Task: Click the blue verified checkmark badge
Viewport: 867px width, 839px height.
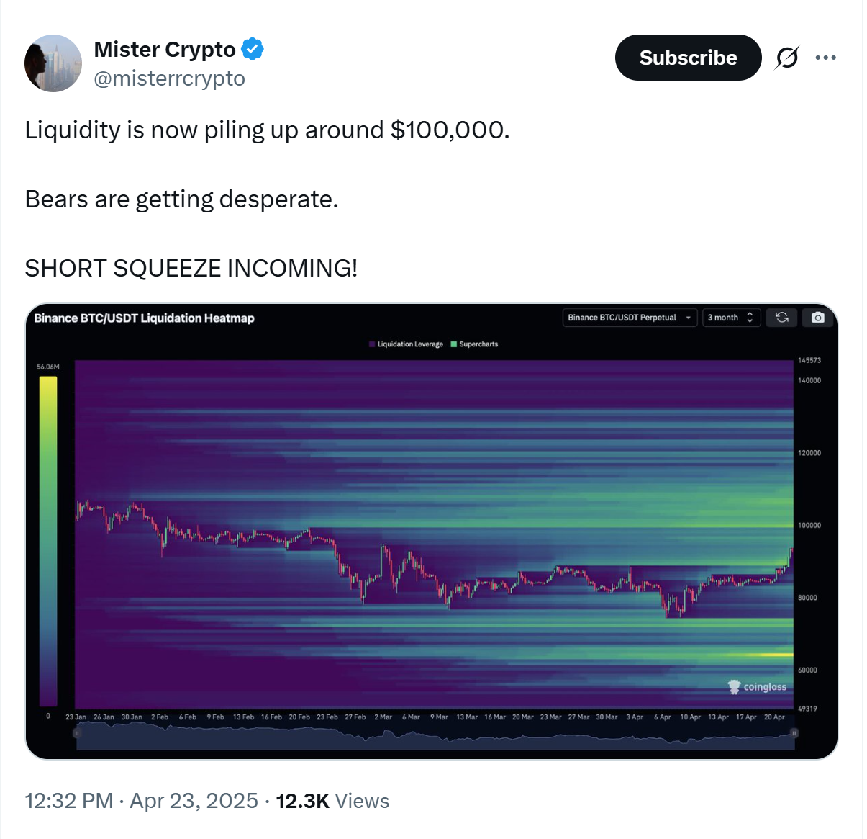Action: [253, 49]
